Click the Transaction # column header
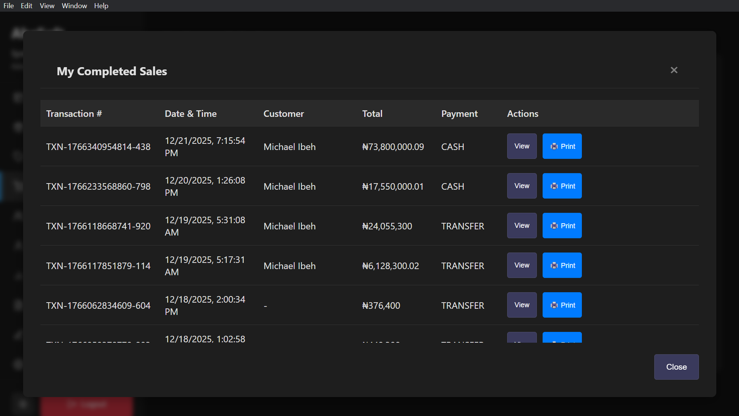The width and height of the screenshot is (739, 416). tap(74, 113)
